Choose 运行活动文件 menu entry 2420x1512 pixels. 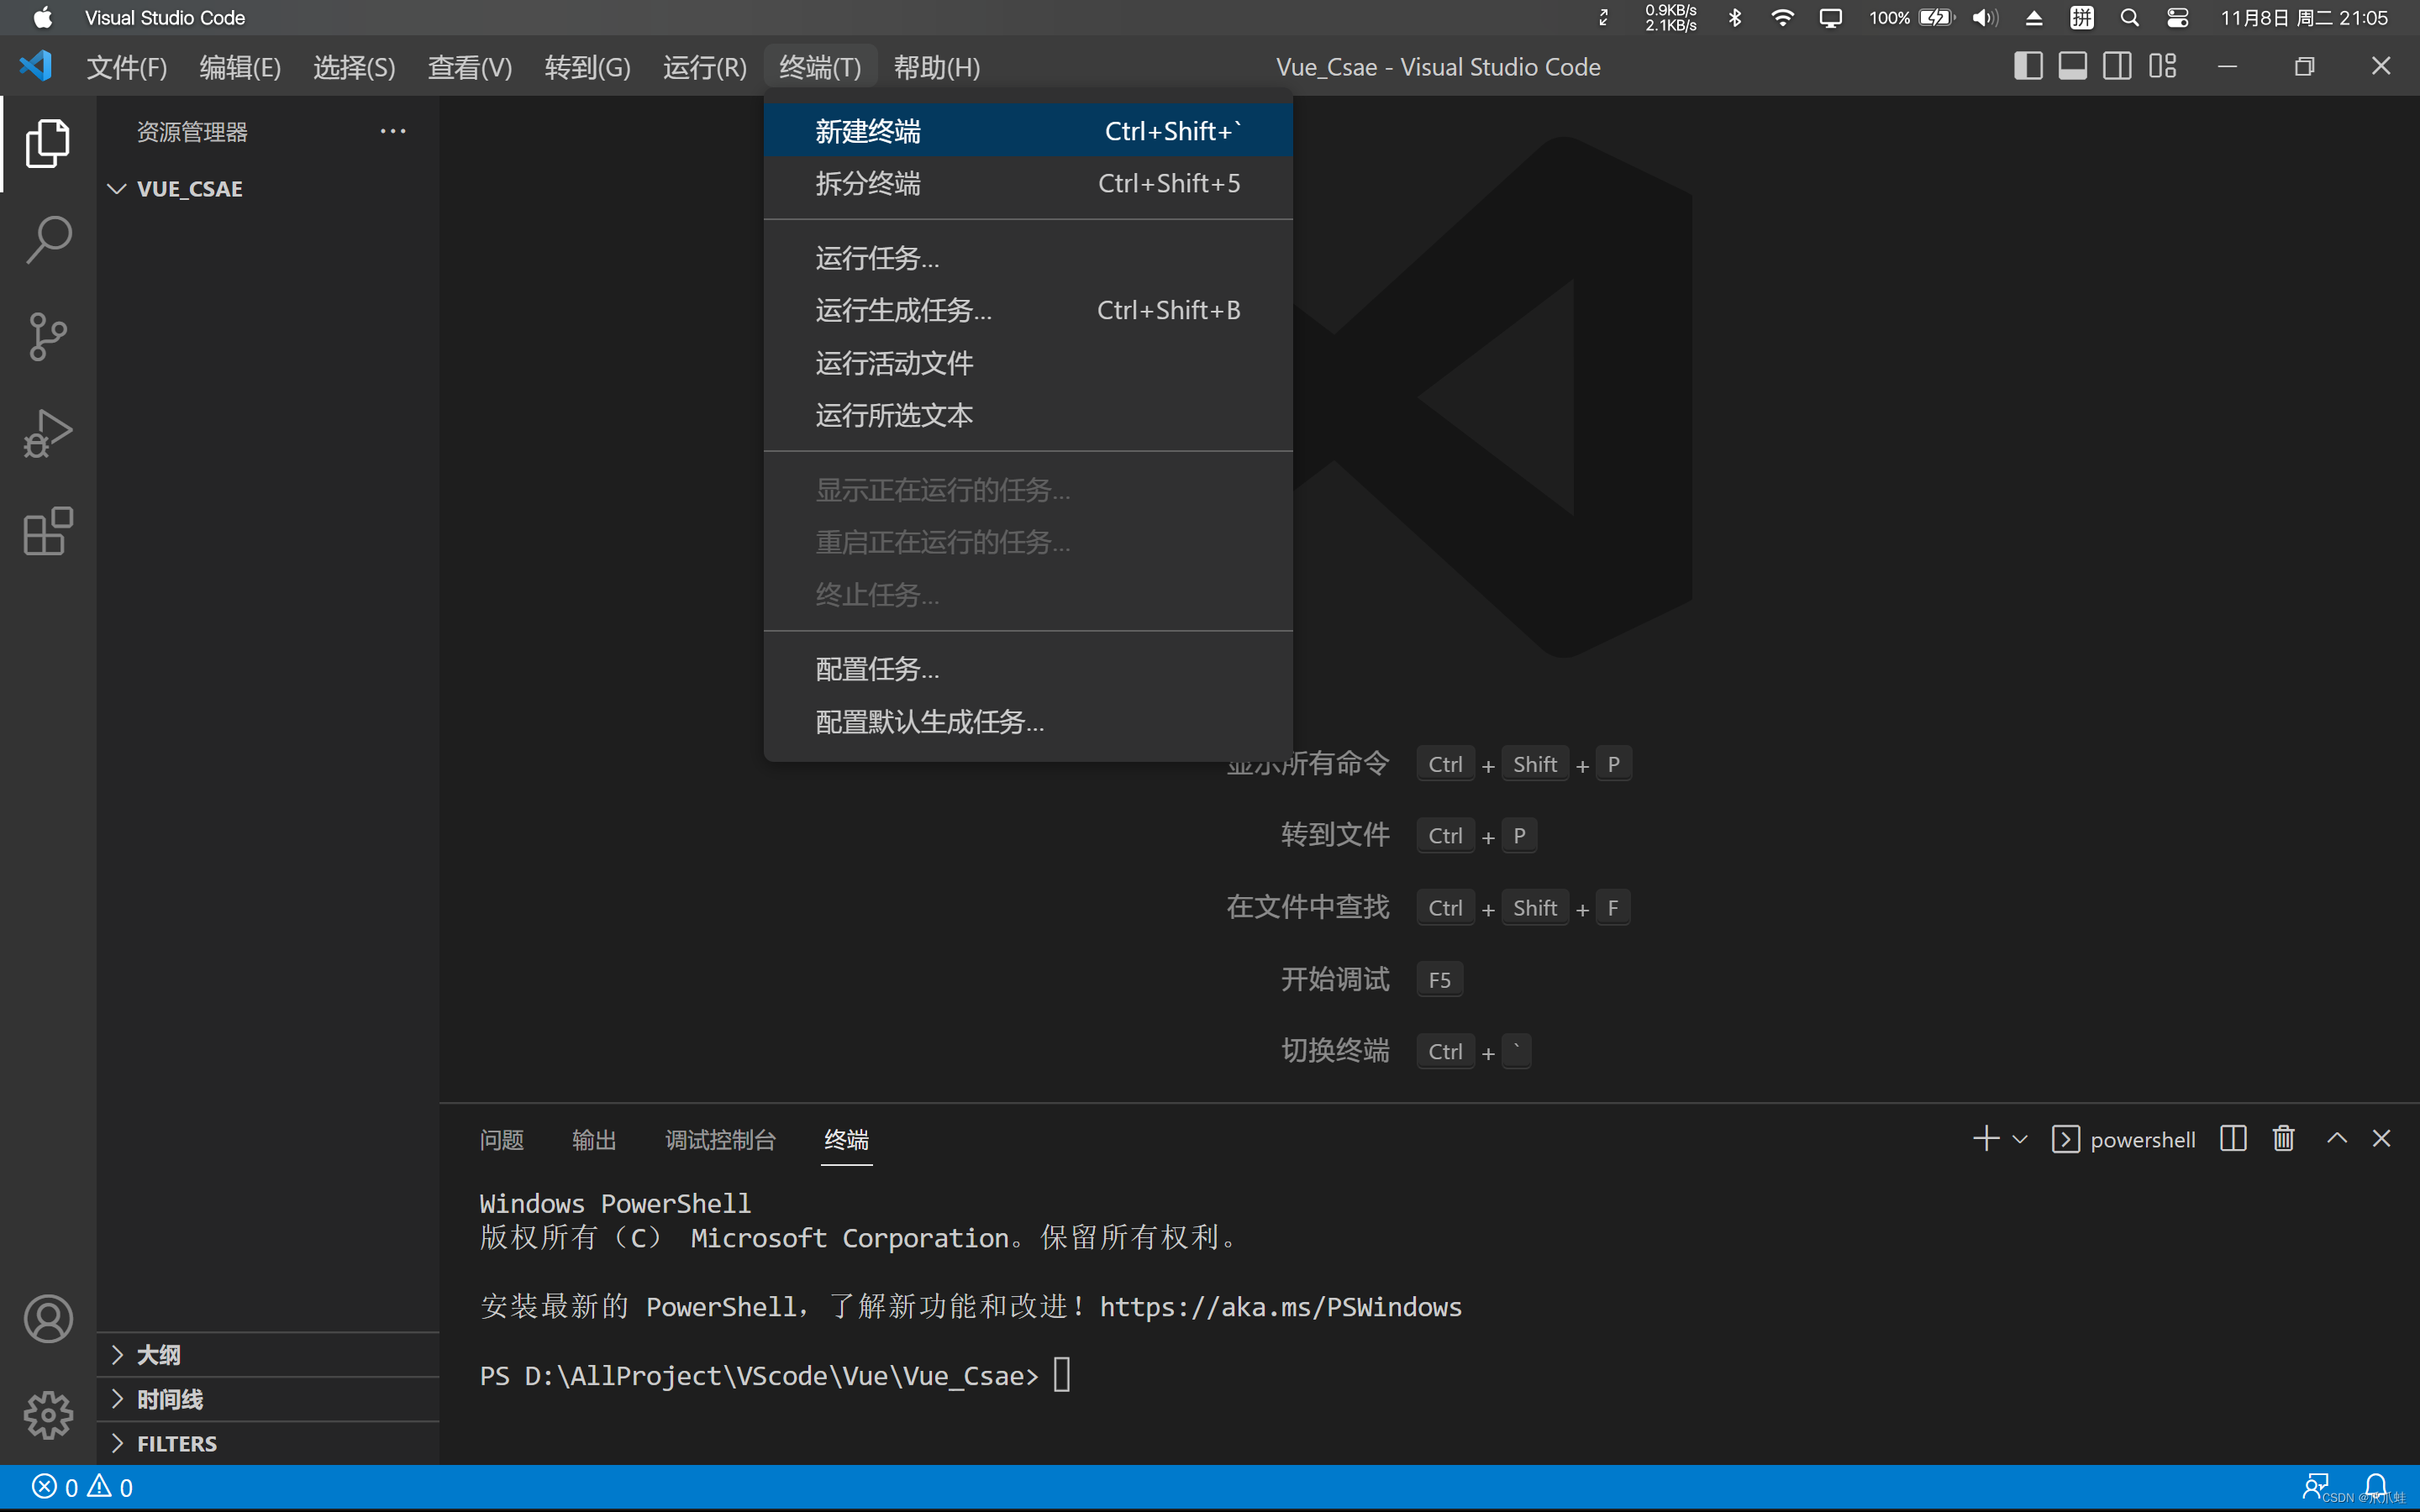click(1028, 363)
